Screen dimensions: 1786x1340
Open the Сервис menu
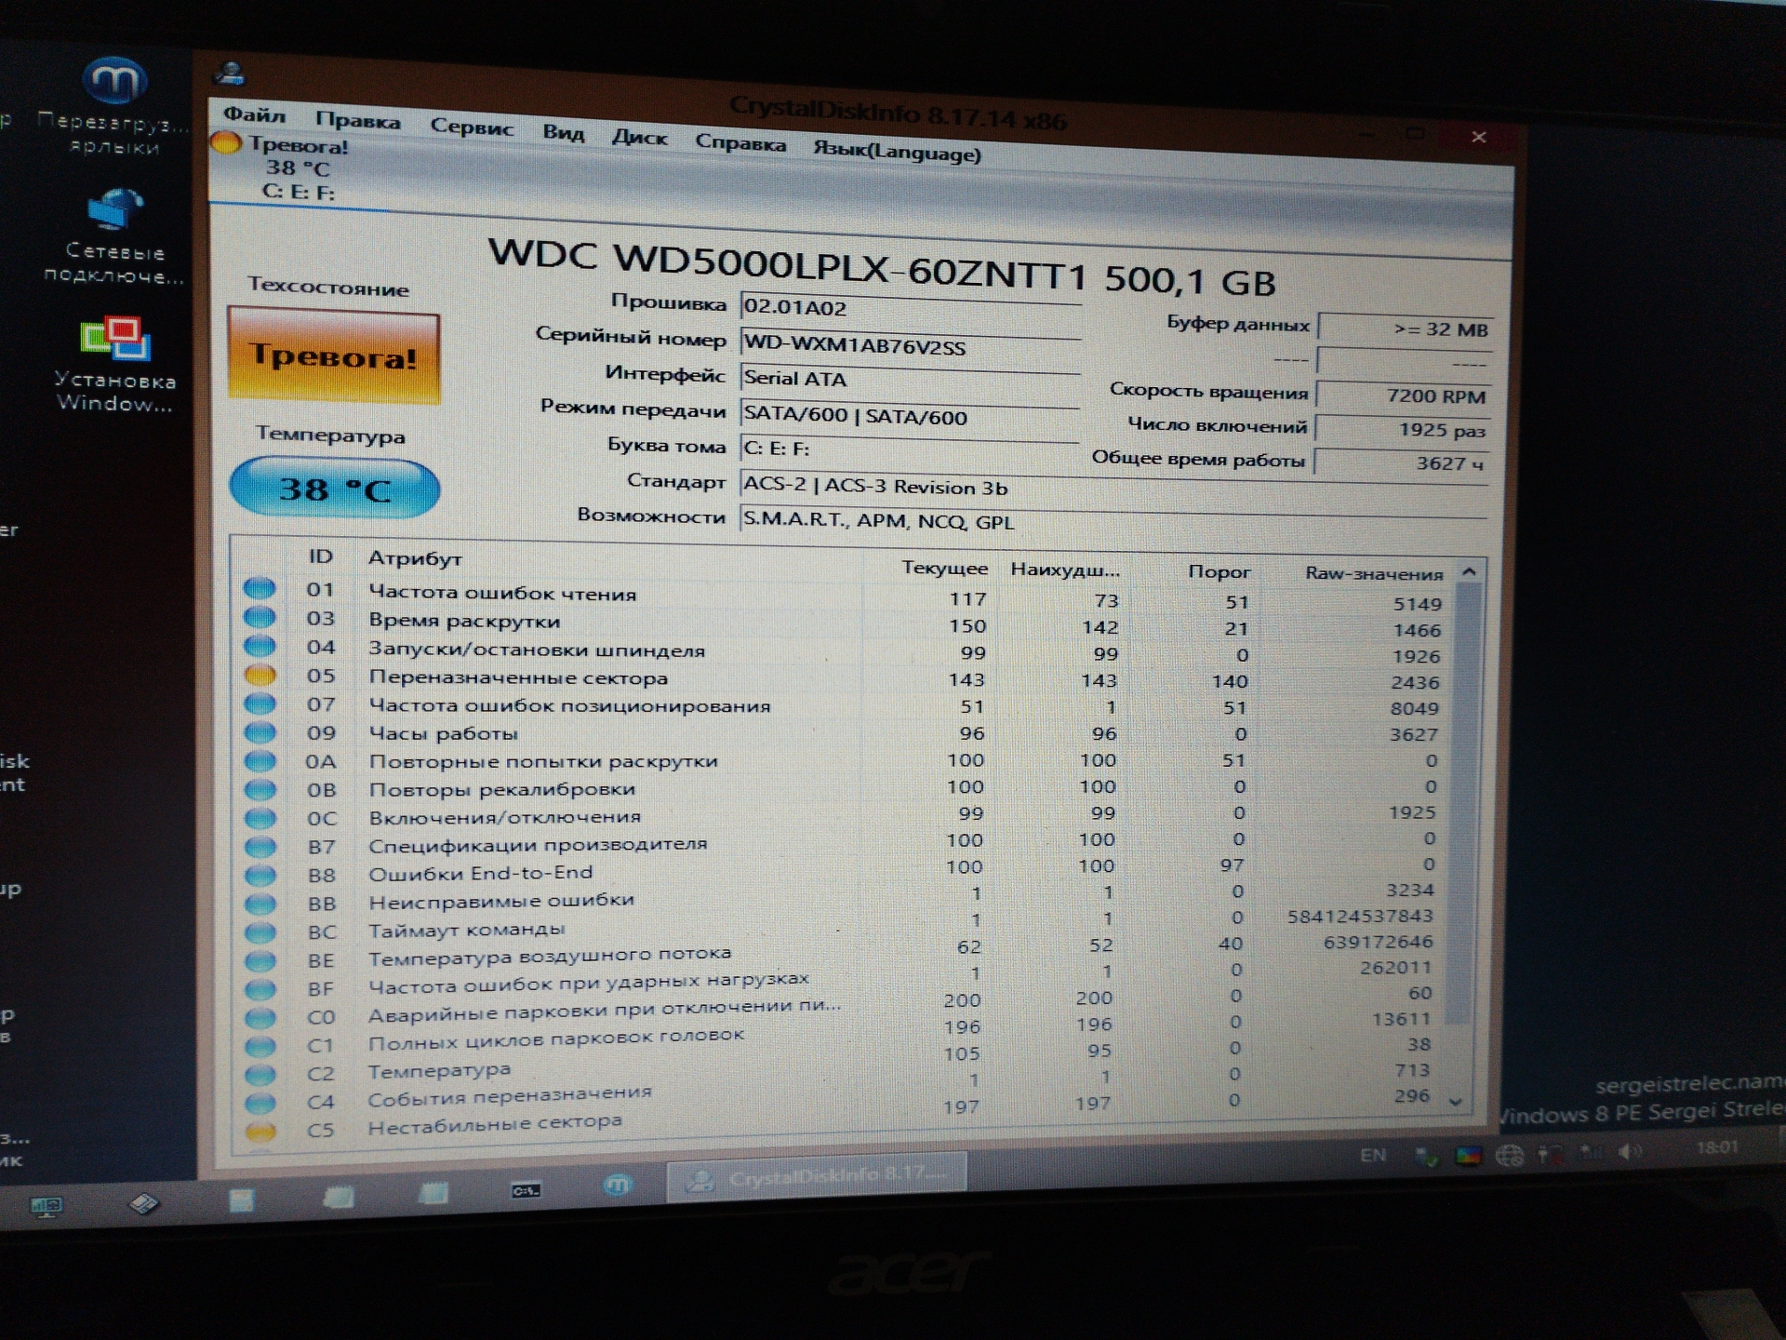tap(472, 127)
